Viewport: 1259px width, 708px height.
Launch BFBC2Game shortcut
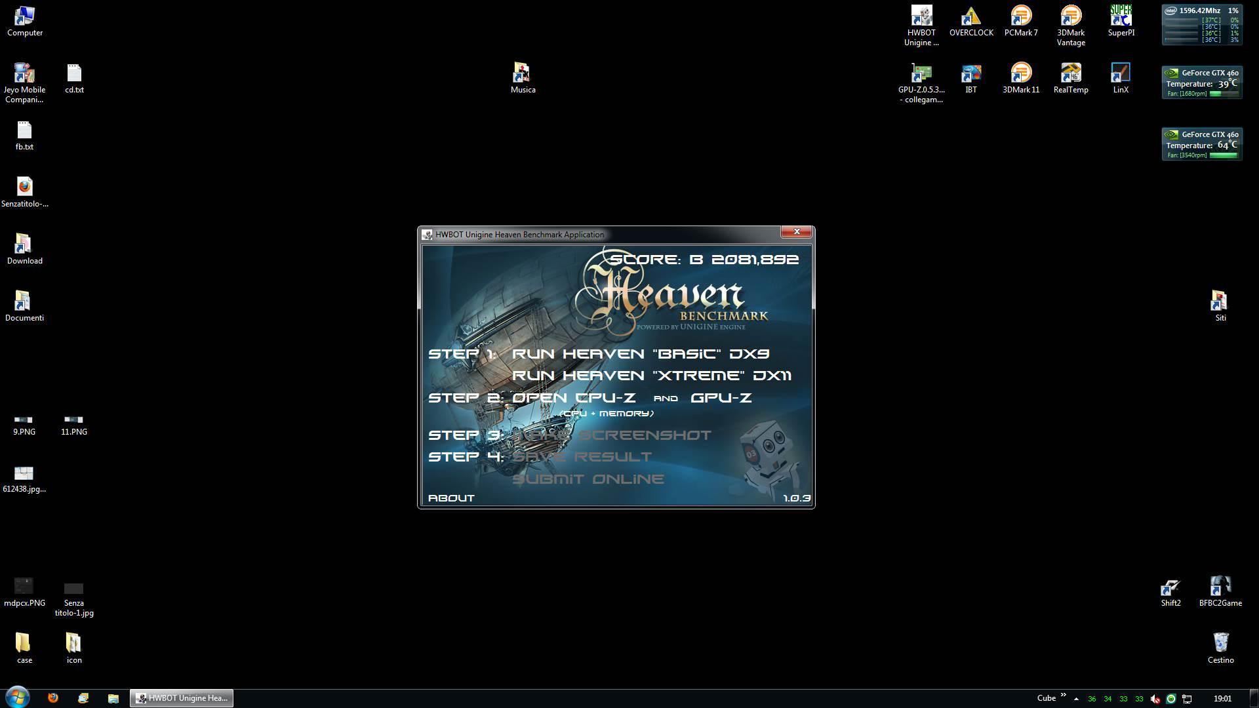1220,591
